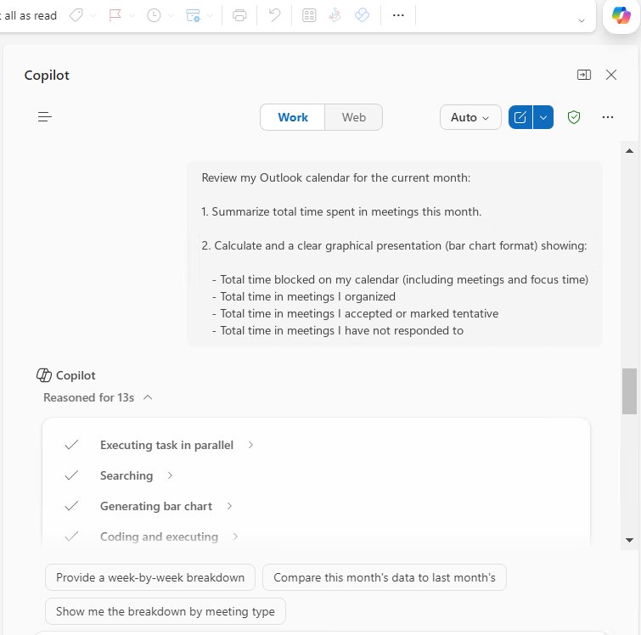The image size is (641, 635).
Task: Start a new chat with compose icon
Action: click(x=520, y=117)
